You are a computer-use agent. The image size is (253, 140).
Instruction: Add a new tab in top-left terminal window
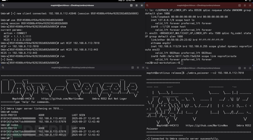(131, 5)
